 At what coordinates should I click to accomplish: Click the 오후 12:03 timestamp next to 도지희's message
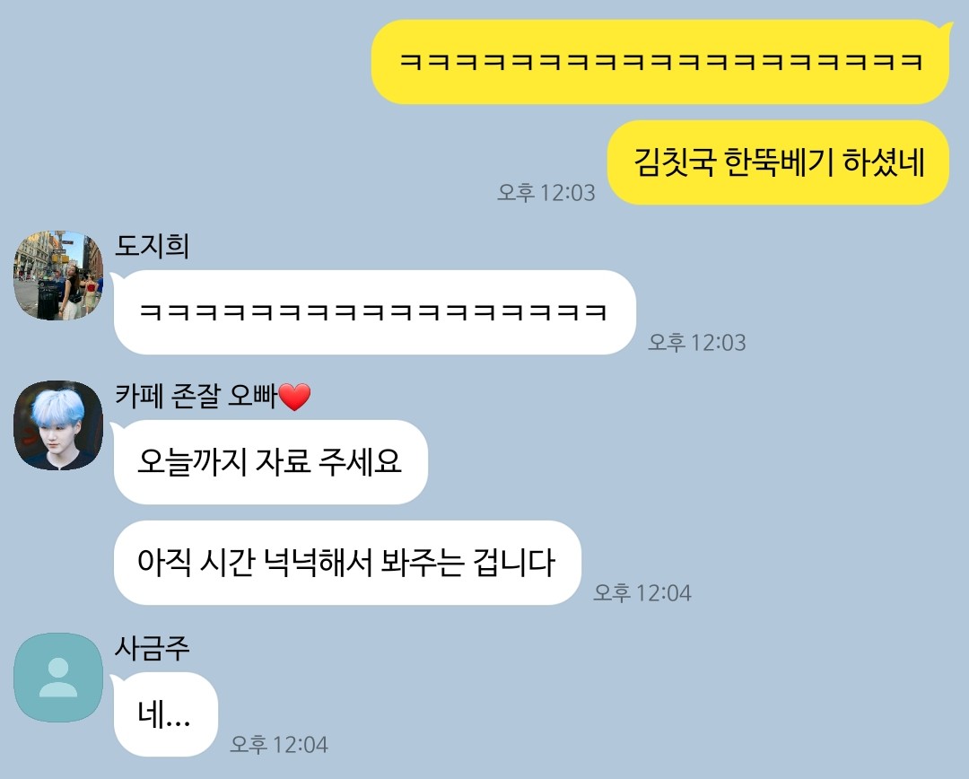[x=697, y=343]
